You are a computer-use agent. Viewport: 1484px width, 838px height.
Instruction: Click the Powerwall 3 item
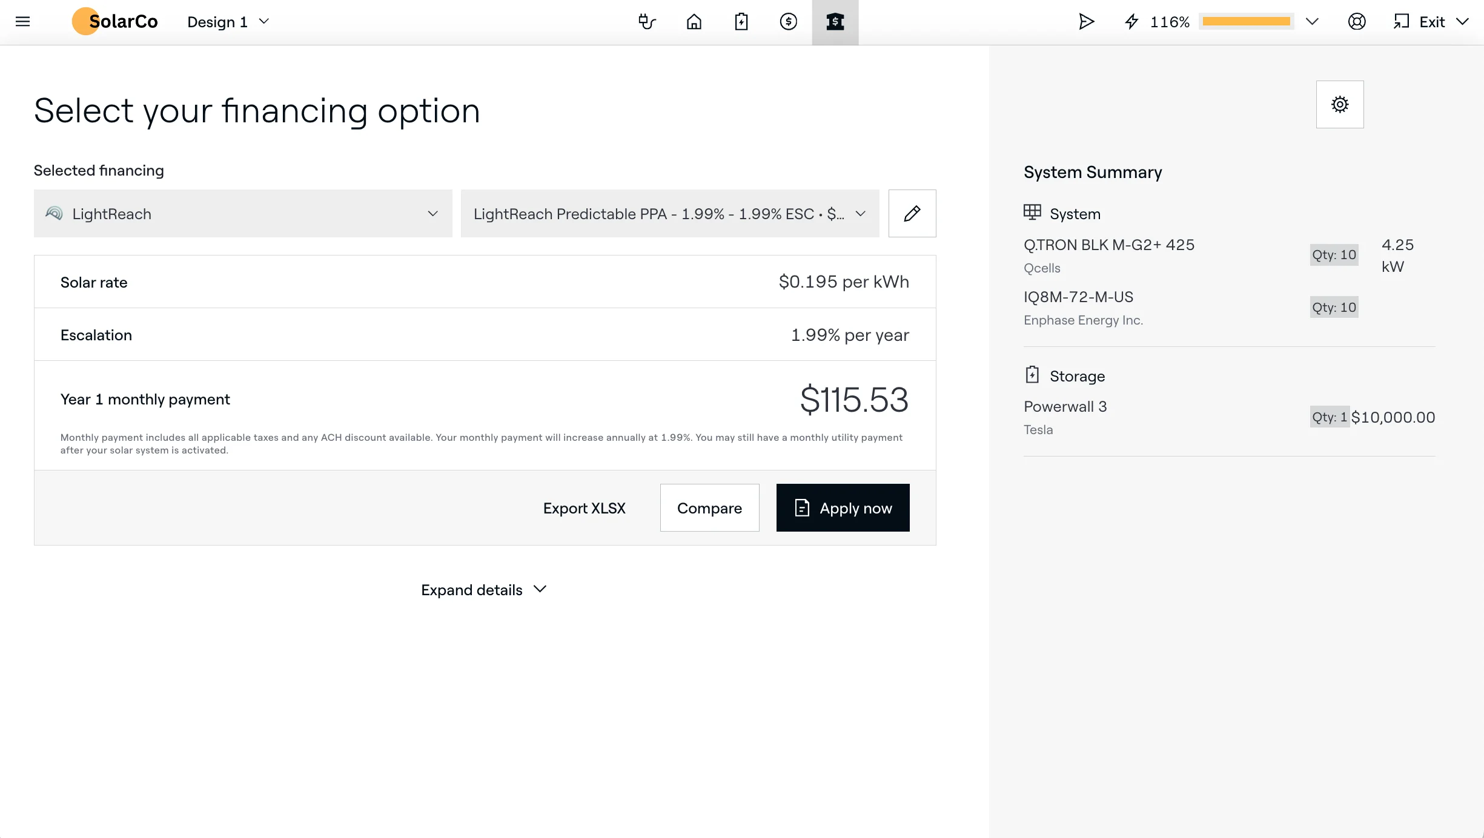[1065, 406]
